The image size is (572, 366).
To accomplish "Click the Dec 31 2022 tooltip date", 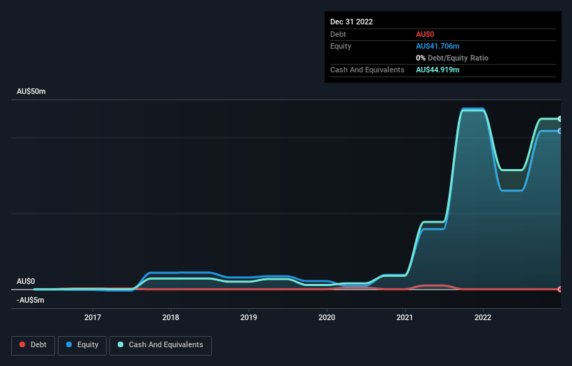I will [x=352, y=22].
